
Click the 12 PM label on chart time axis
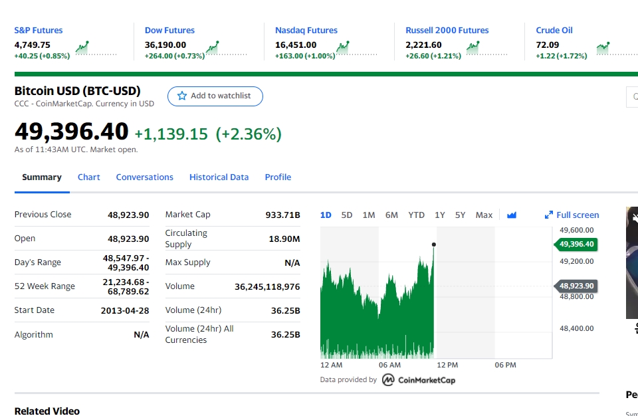tap(447, 365)
